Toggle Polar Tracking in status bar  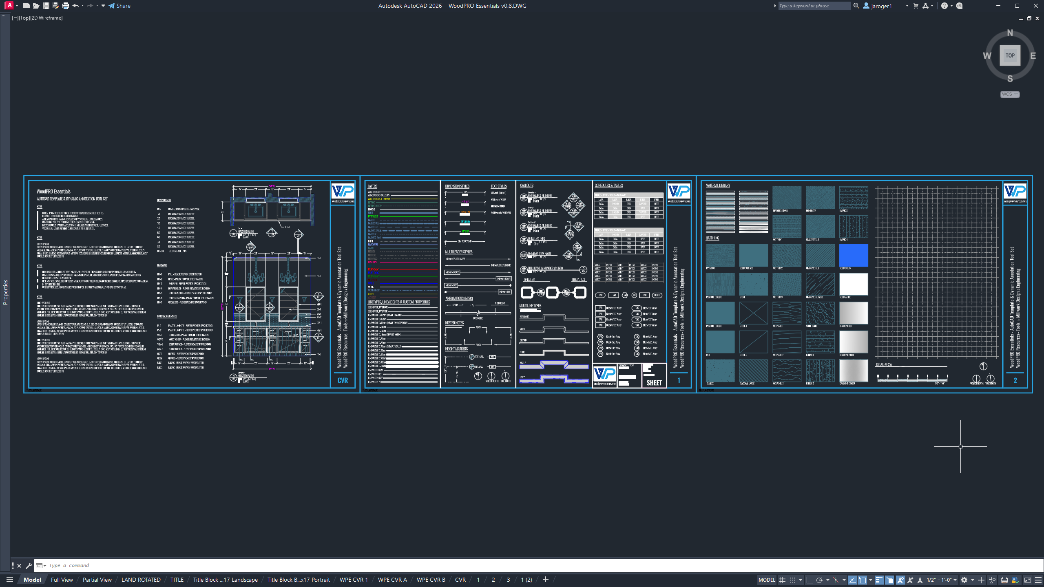pos(819,580)
